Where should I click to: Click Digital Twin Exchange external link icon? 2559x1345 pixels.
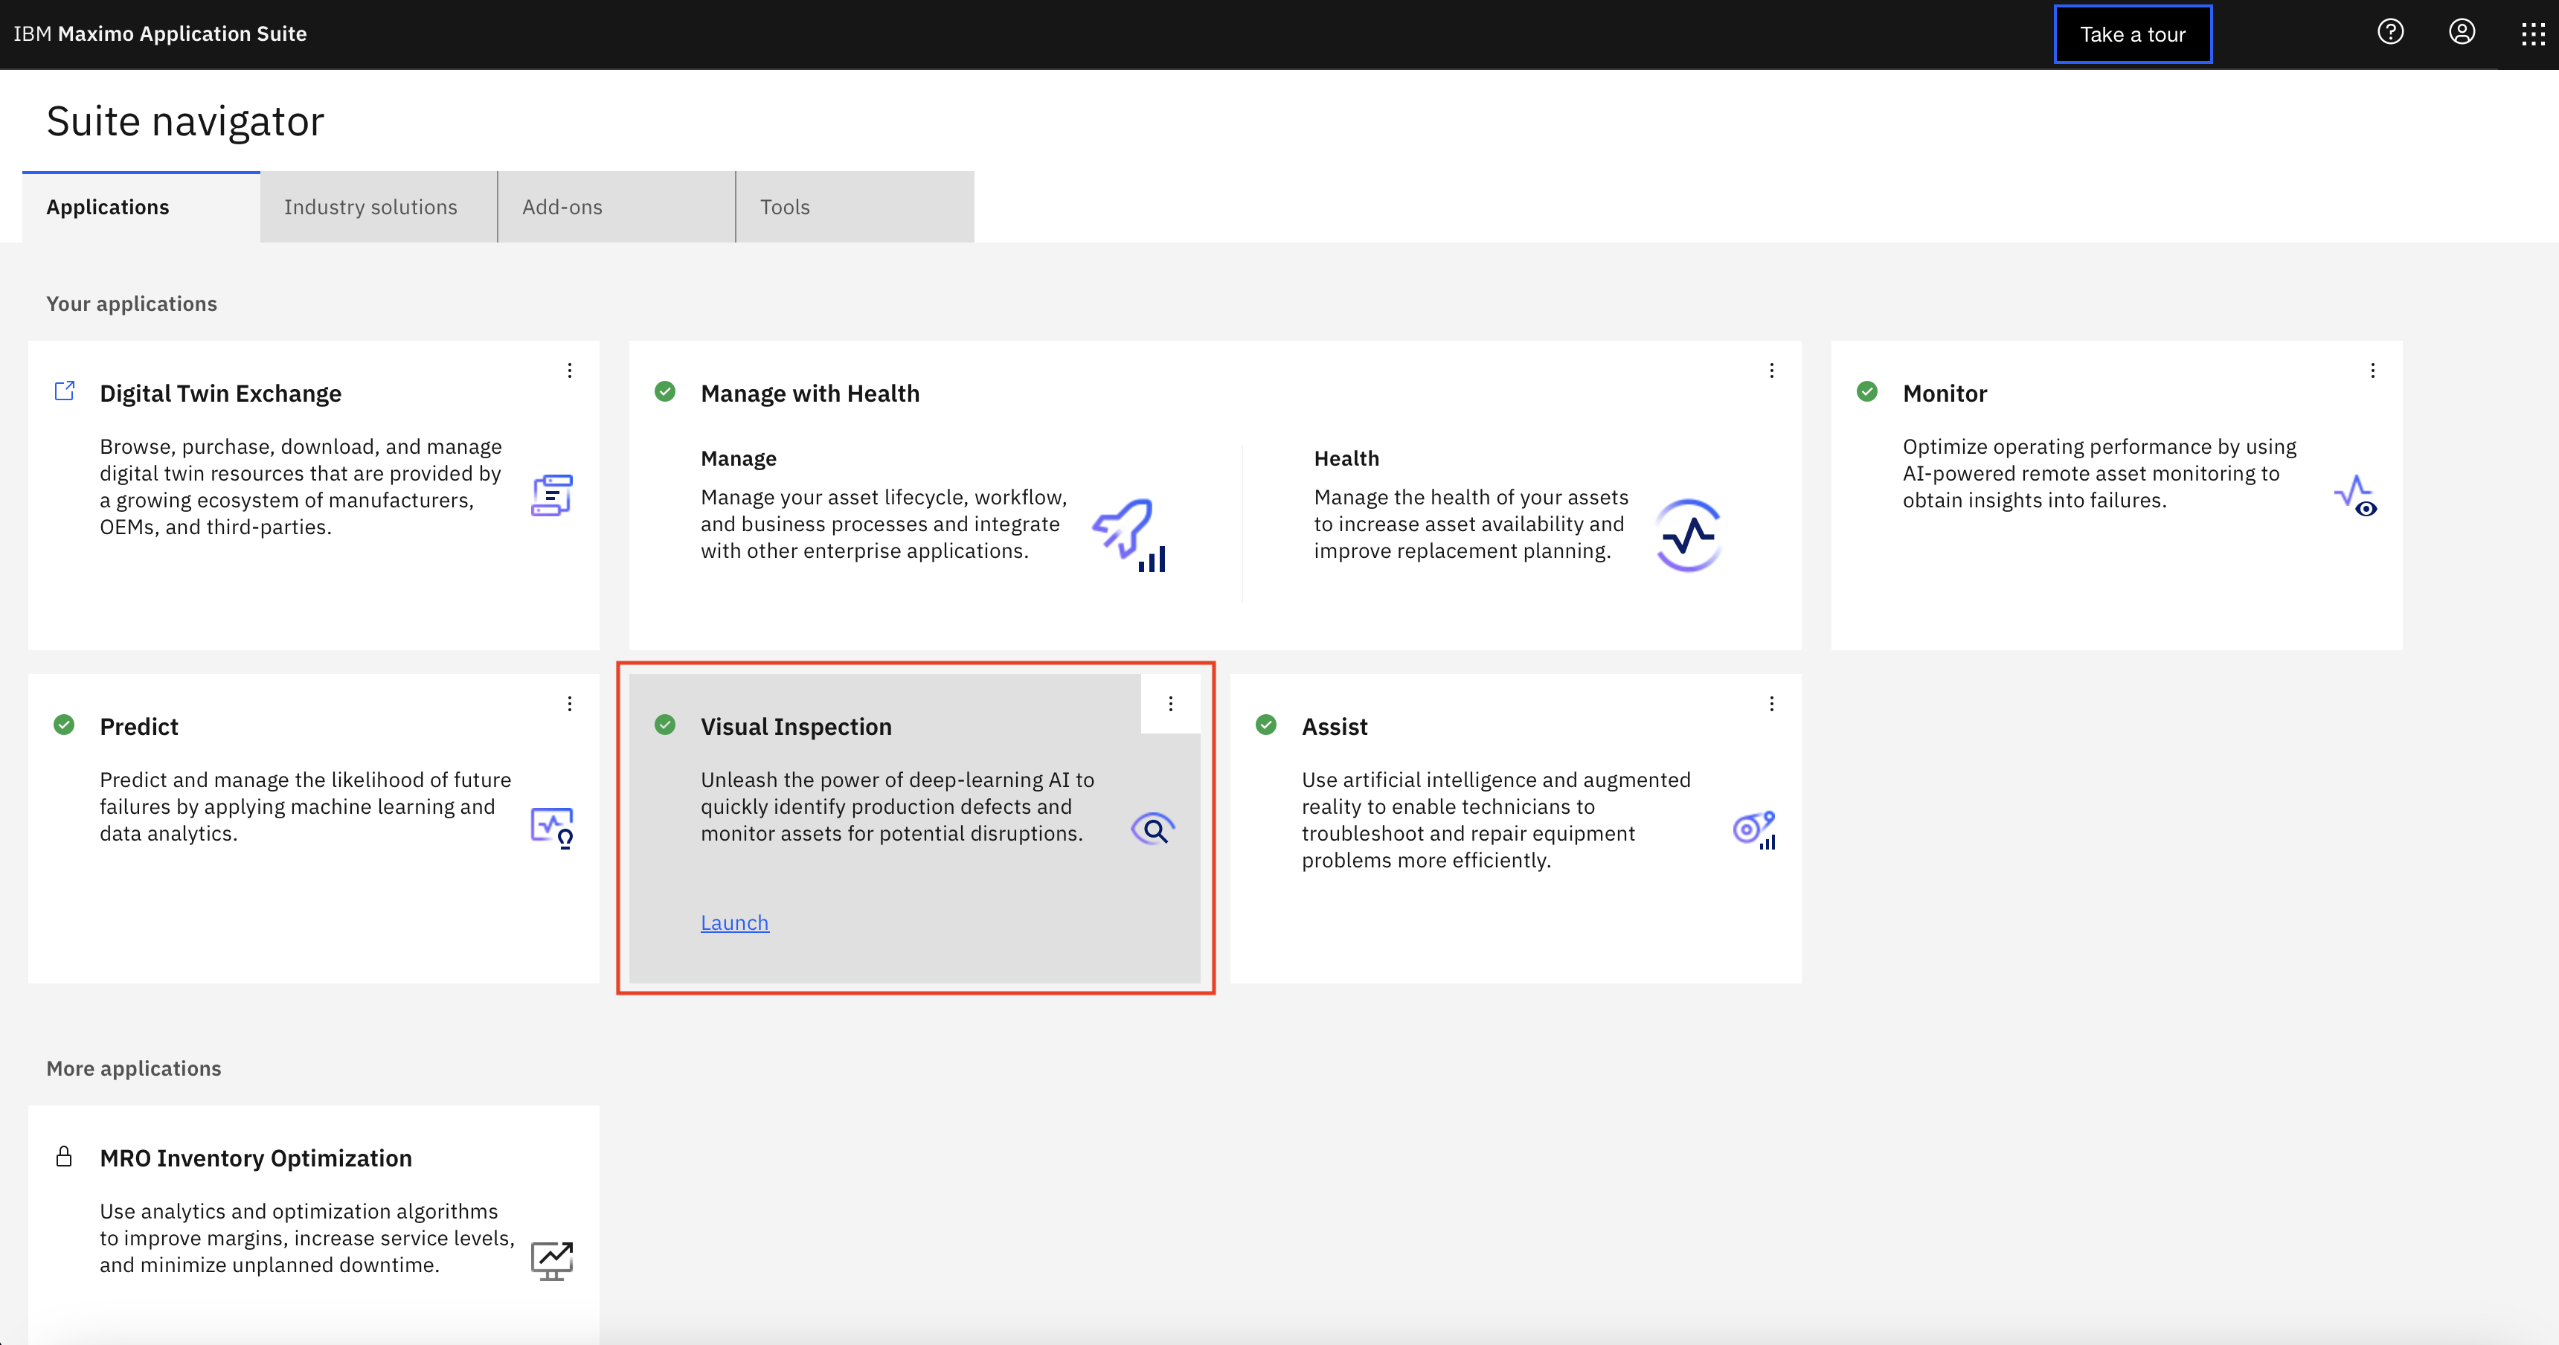[65, 391]
